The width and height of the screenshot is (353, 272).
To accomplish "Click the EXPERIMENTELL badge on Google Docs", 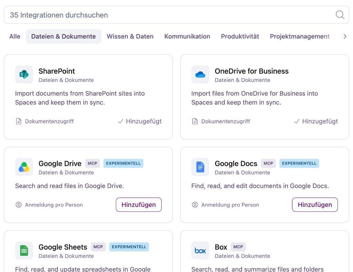I will pyautogui.click(x=299, y=164).
